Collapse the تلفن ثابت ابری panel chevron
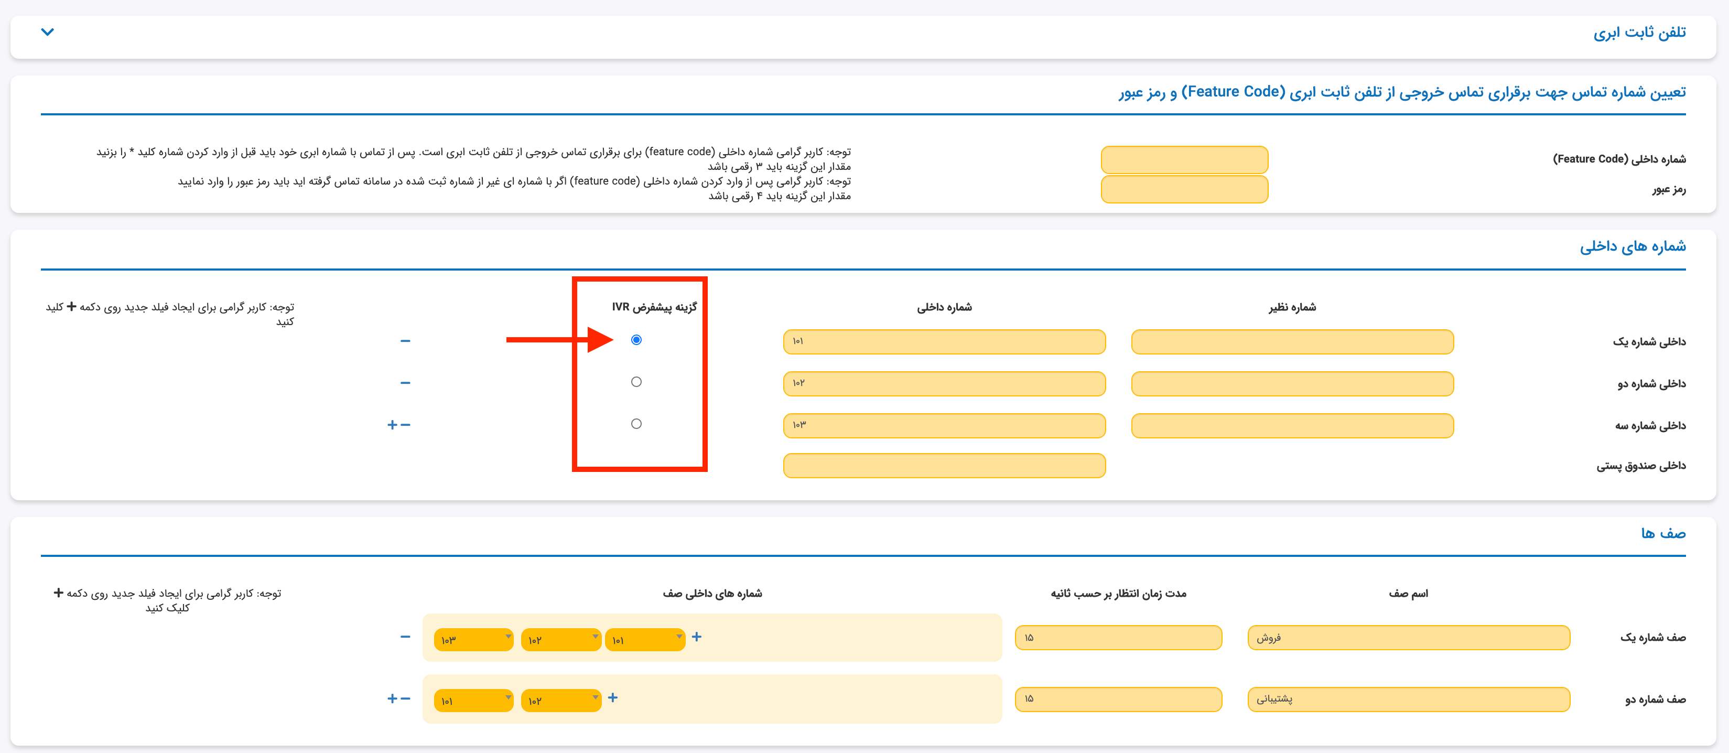 [x=48, y=31]
